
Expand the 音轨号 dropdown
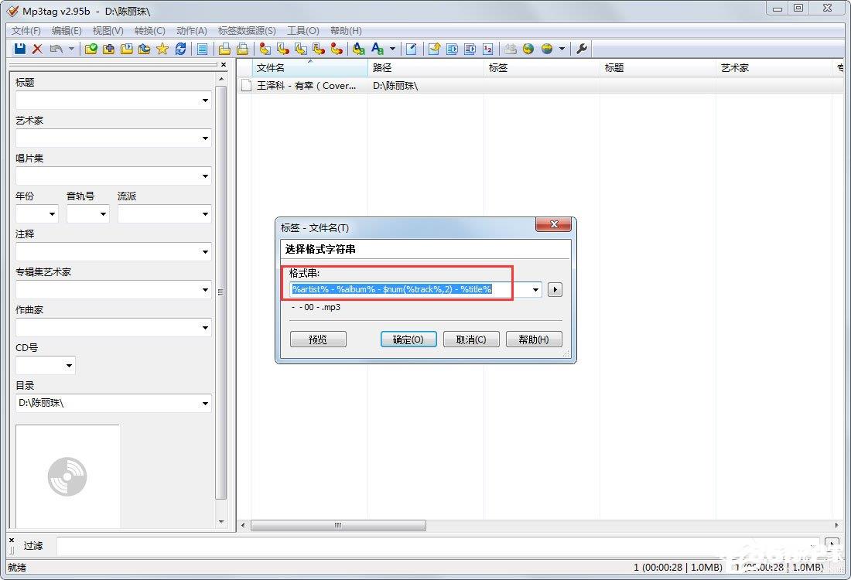[103, 214]
